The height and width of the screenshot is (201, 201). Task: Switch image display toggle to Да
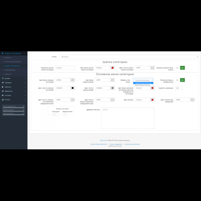point(182,80)
